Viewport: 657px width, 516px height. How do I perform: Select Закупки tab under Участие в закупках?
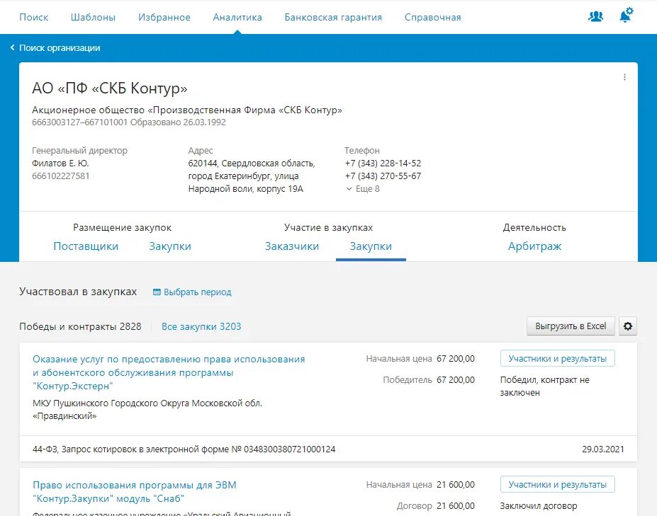tap(371, 246)
